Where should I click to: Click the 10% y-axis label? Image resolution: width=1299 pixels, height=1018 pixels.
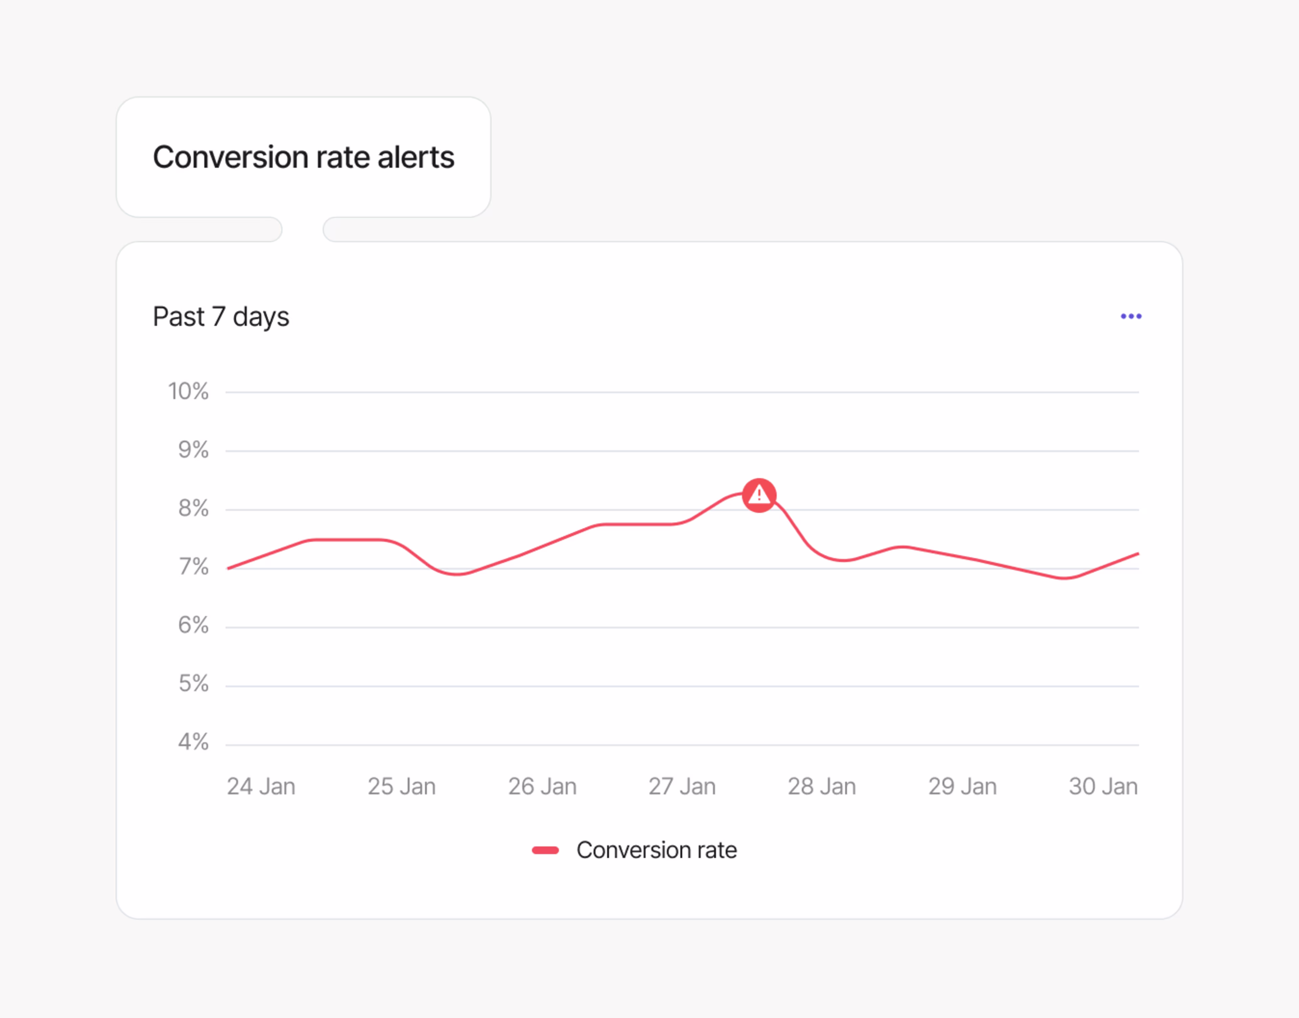(188, 392)
